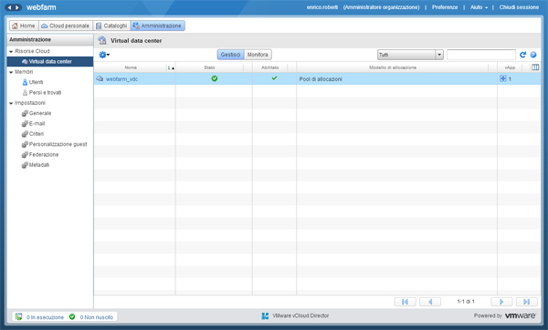Screen dimensions: 548x330
Task: Open the gear actions menu
Action: click(104, 55)
